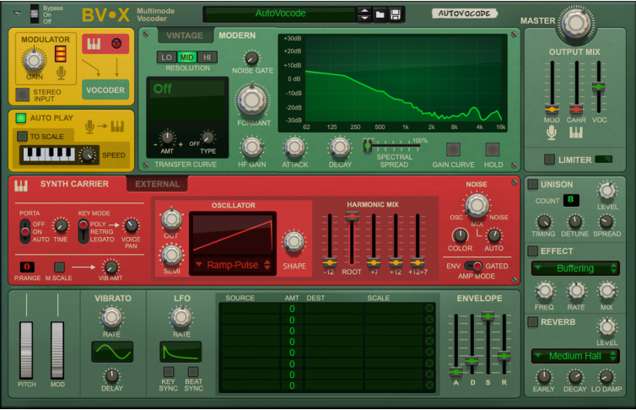Toggle the GAIN CURVE button
This screenshot has height=410, width=636.
(453, 149)
